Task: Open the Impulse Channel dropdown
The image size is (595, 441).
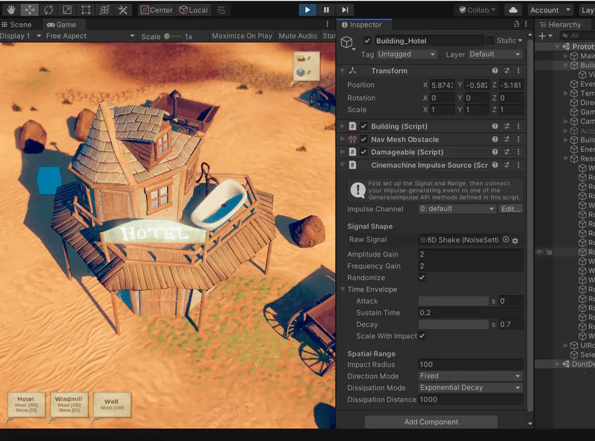Action: (457, 209)
